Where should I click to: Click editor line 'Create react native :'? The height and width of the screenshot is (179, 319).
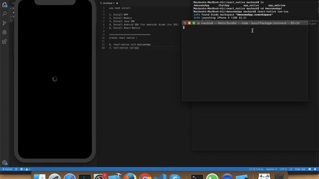pos(123,38)
